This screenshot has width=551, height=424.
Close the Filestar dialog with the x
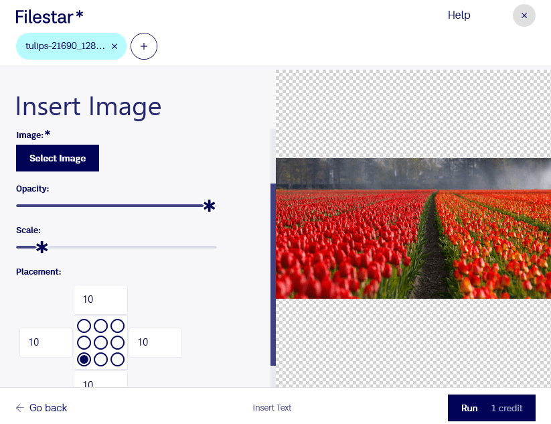(524, 15)
